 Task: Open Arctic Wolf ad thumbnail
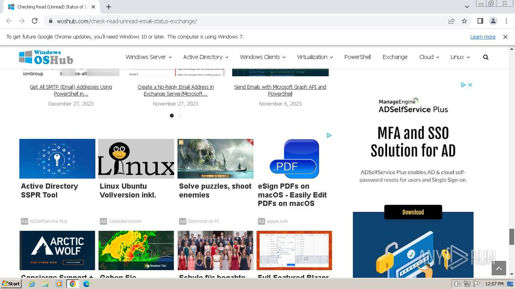(57, 250)
